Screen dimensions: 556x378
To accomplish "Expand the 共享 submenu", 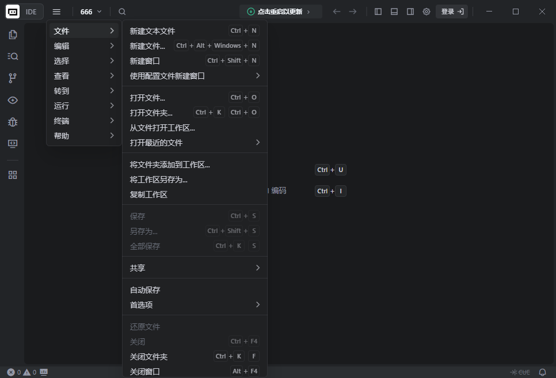I will [x=195, y=268].
